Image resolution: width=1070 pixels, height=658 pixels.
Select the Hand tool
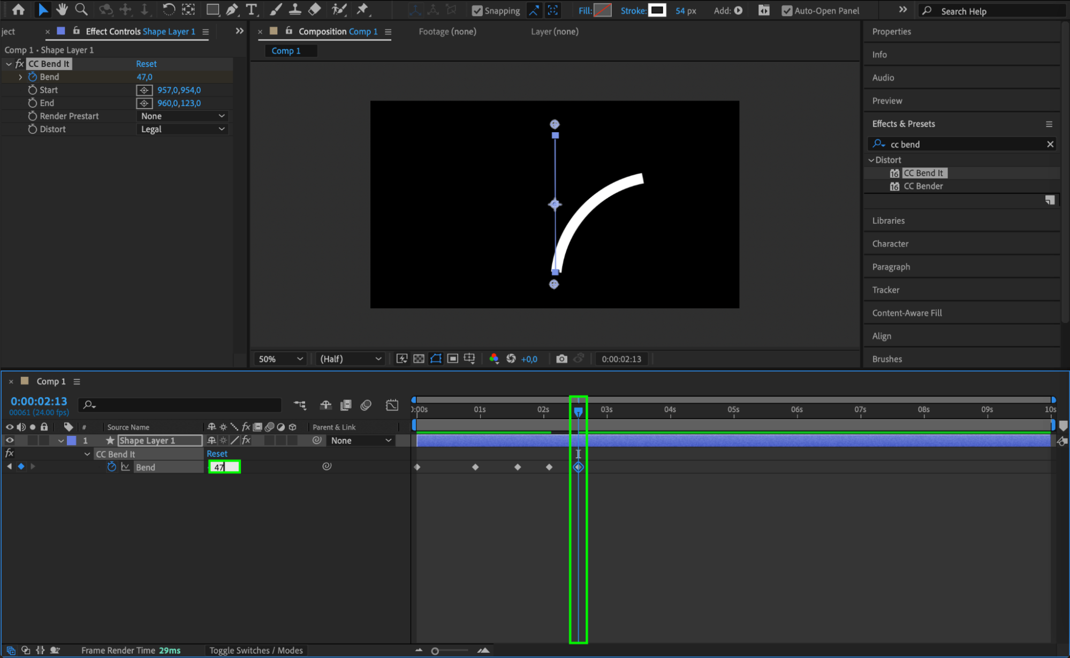pos(62,9)
